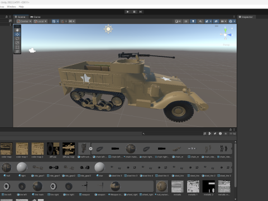The image size is (268, 201).
Task: Lock the left panel
Action: (7, 17)
